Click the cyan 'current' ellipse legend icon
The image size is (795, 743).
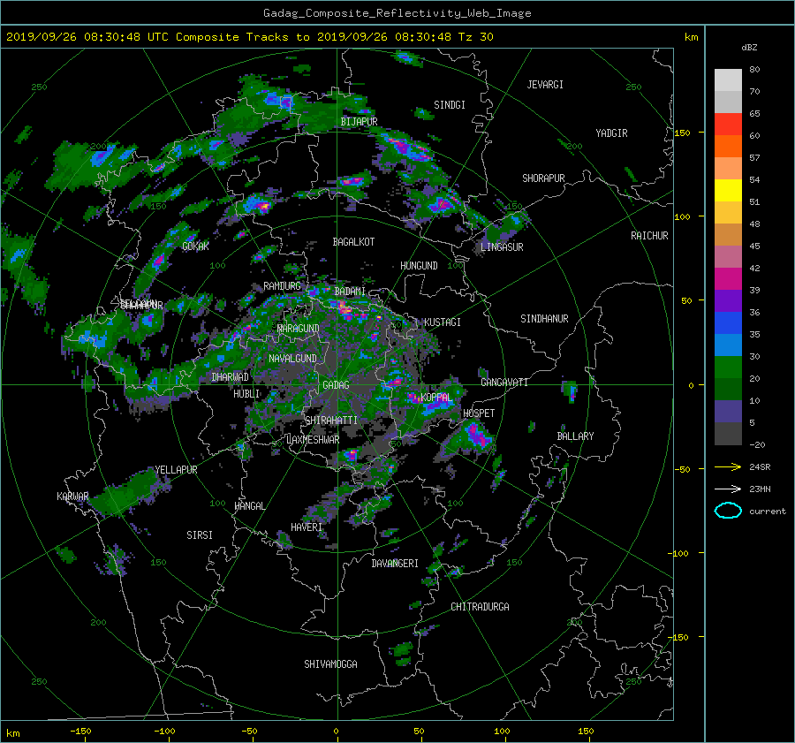click(x=728, y=511)
